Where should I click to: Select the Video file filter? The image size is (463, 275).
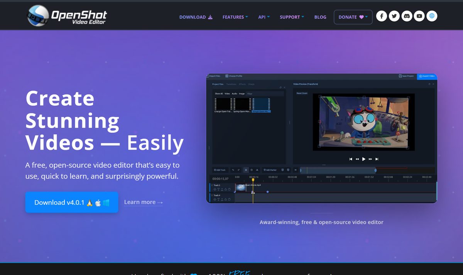point(227,94)
